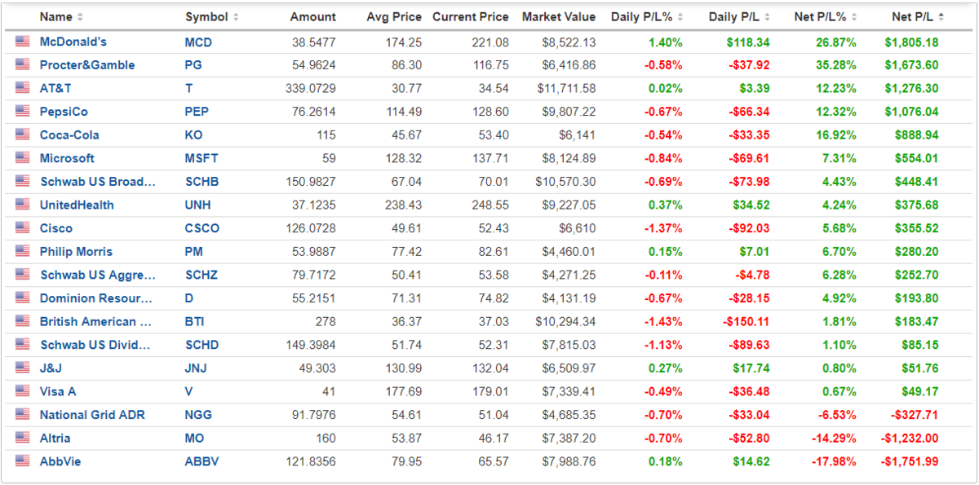The height and width of the screenshot is (485, 979).
Task: Click the Market Value column header
Action: point(559,16)
